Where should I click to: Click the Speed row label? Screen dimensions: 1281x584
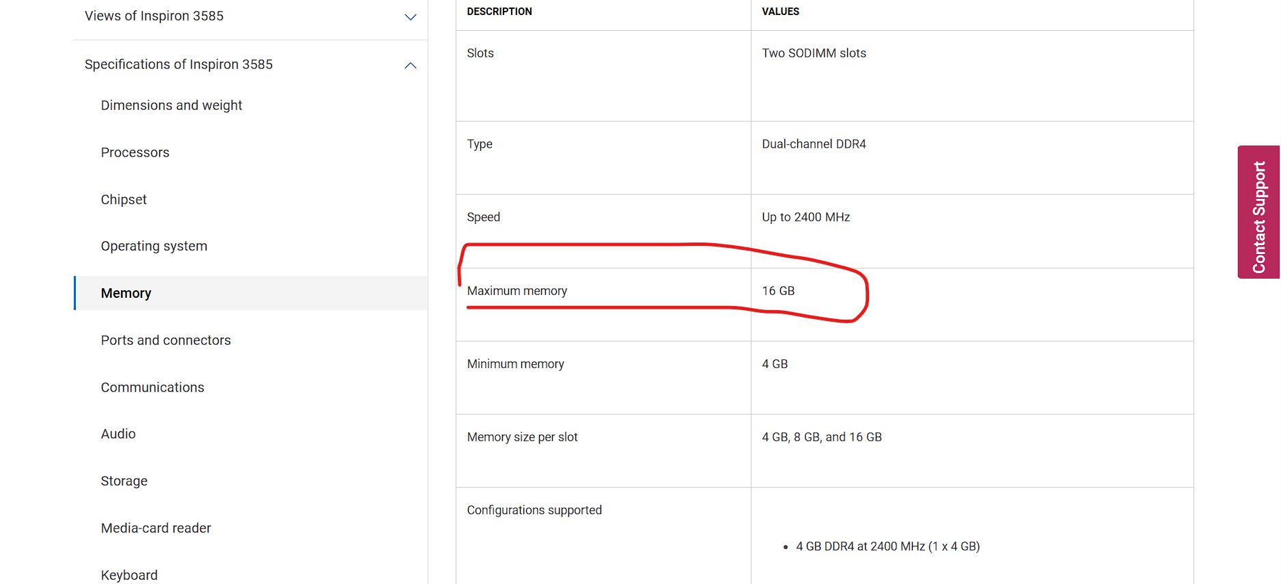(484, 217)
